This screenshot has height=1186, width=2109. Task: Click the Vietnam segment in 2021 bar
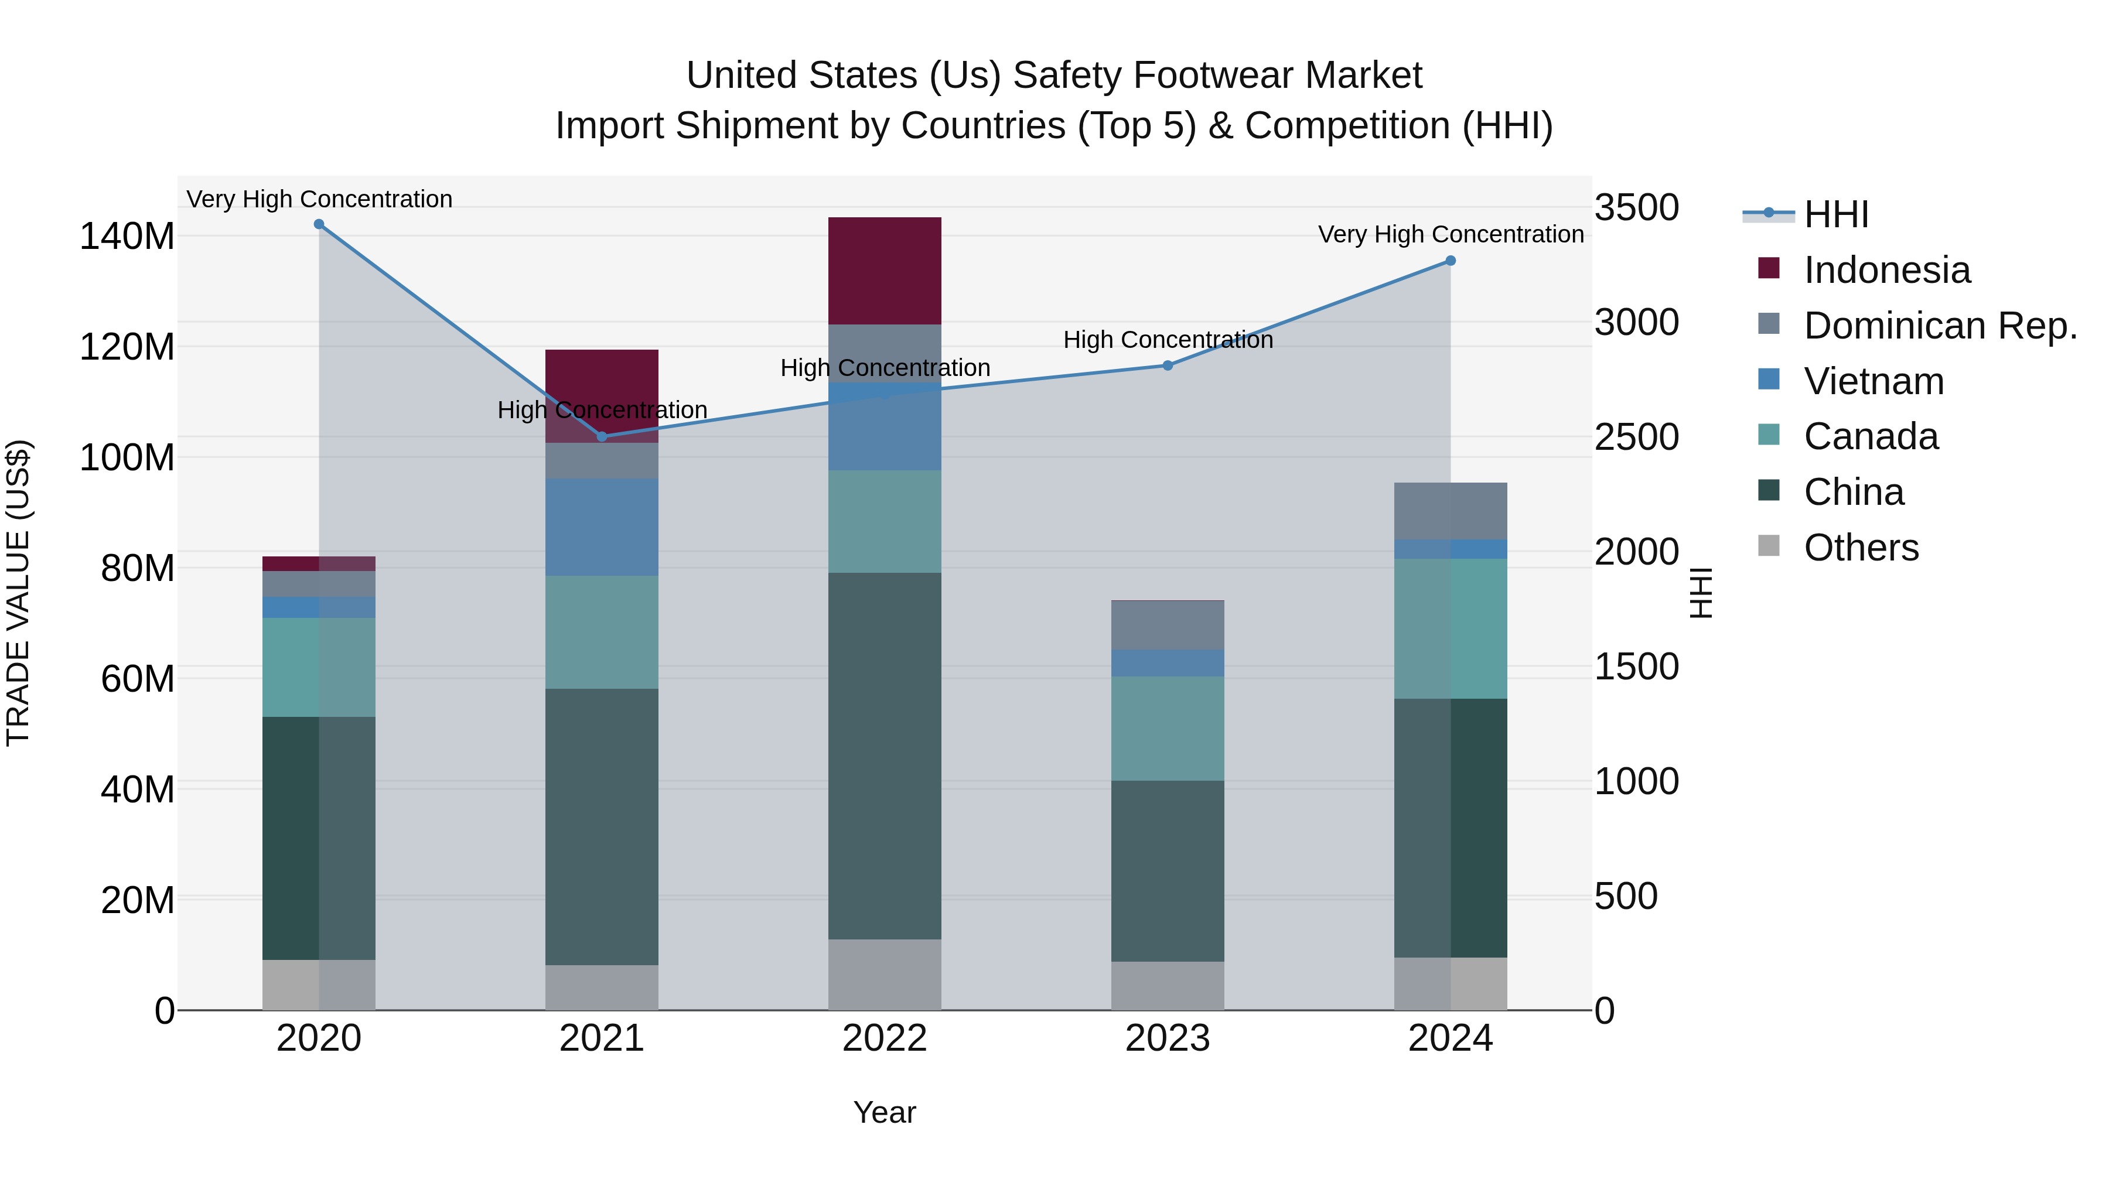[x=602, y=527]
